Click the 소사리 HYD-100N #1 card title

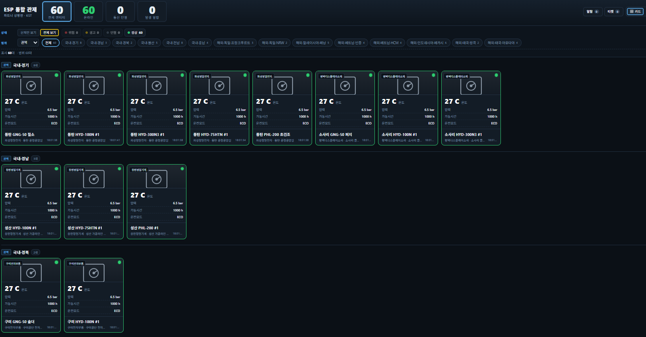399,135
